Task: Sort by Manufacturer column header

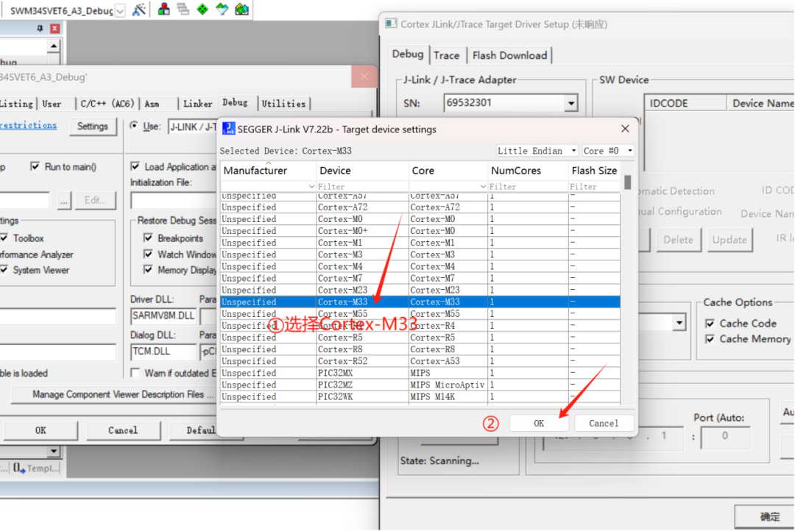Action: 268,170
